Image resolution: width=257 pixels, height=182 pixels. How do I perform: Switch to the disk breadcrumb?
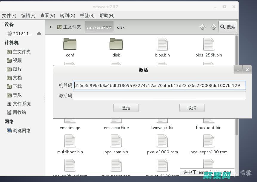pyautogui.click(x=121, y=27)
